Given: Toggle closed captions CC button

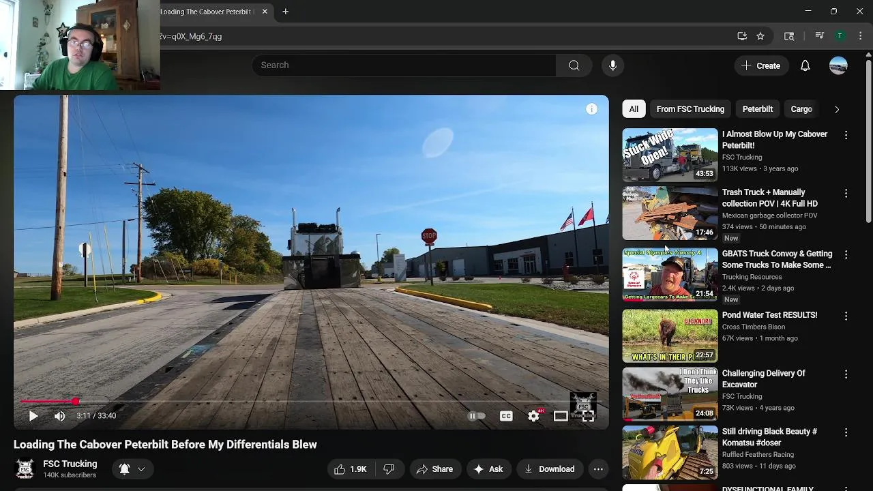Looking at the screenshot, I should [x=506, y=416].
